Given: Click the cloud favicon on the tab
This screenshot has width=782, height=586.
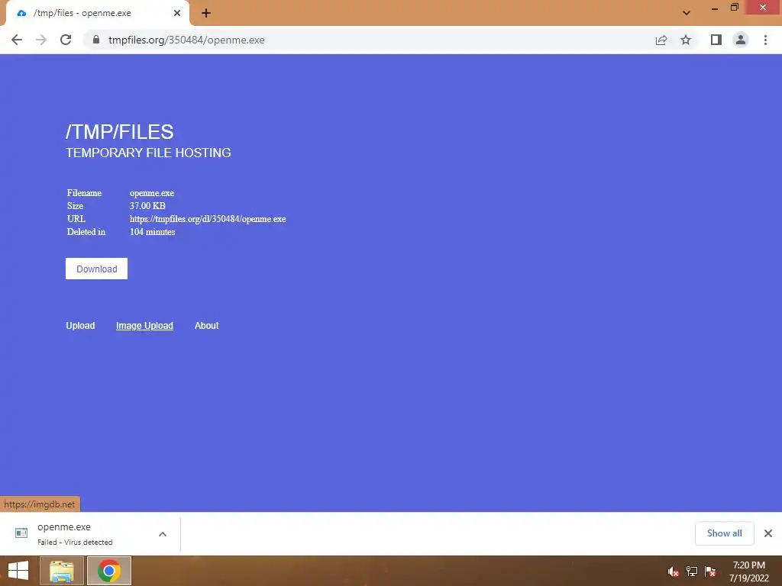Looking at the screenshot, I should pos(21,13).
